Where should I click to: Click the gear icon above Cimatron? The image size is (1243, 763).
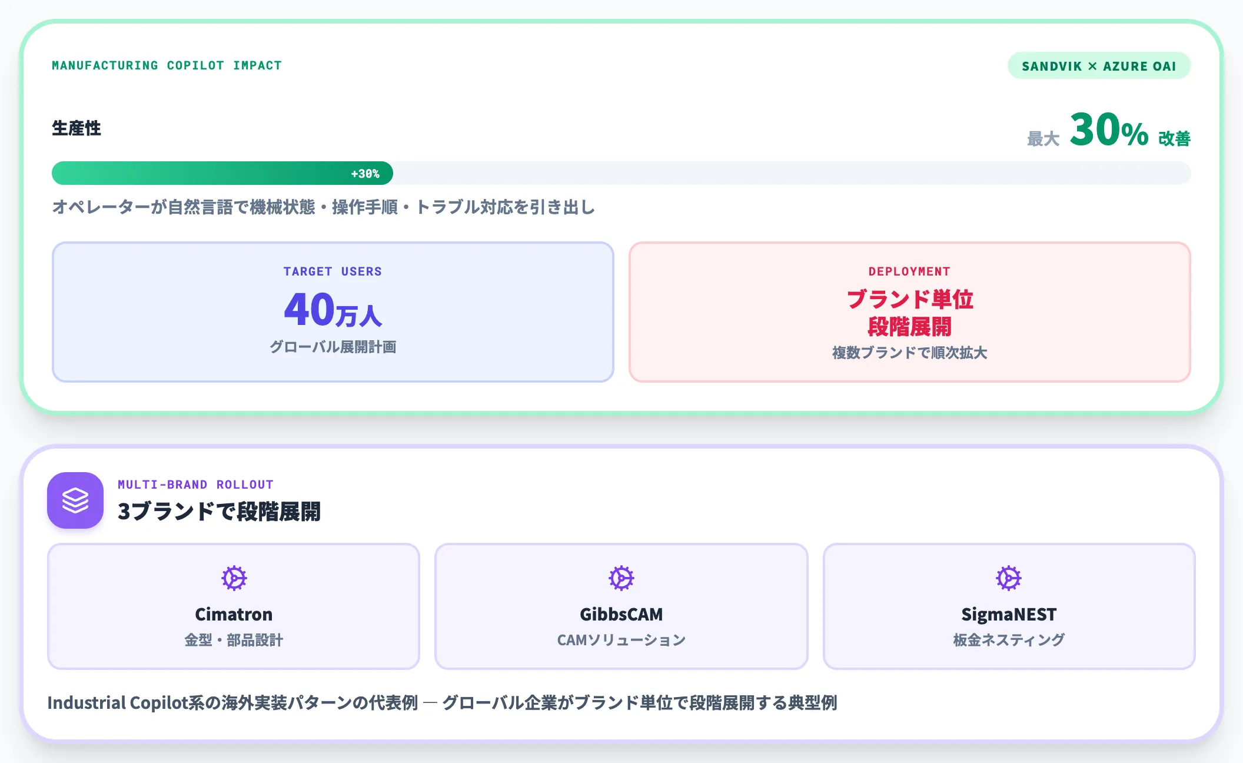pos(234,578)
